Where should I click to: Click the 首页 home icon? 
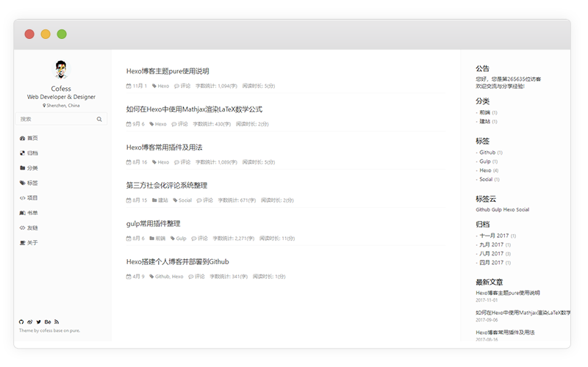(22, 138)
